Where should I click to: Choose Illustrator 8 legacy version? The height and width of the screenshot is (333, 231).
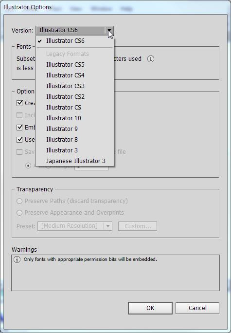click(x=74, y=140)
